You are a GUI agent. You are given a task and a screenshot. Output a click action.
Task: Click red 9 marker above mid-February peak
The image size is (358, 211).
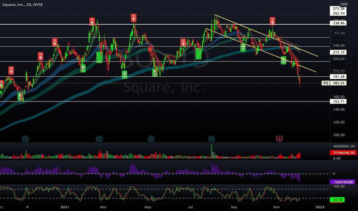click(x=92, y=21)
